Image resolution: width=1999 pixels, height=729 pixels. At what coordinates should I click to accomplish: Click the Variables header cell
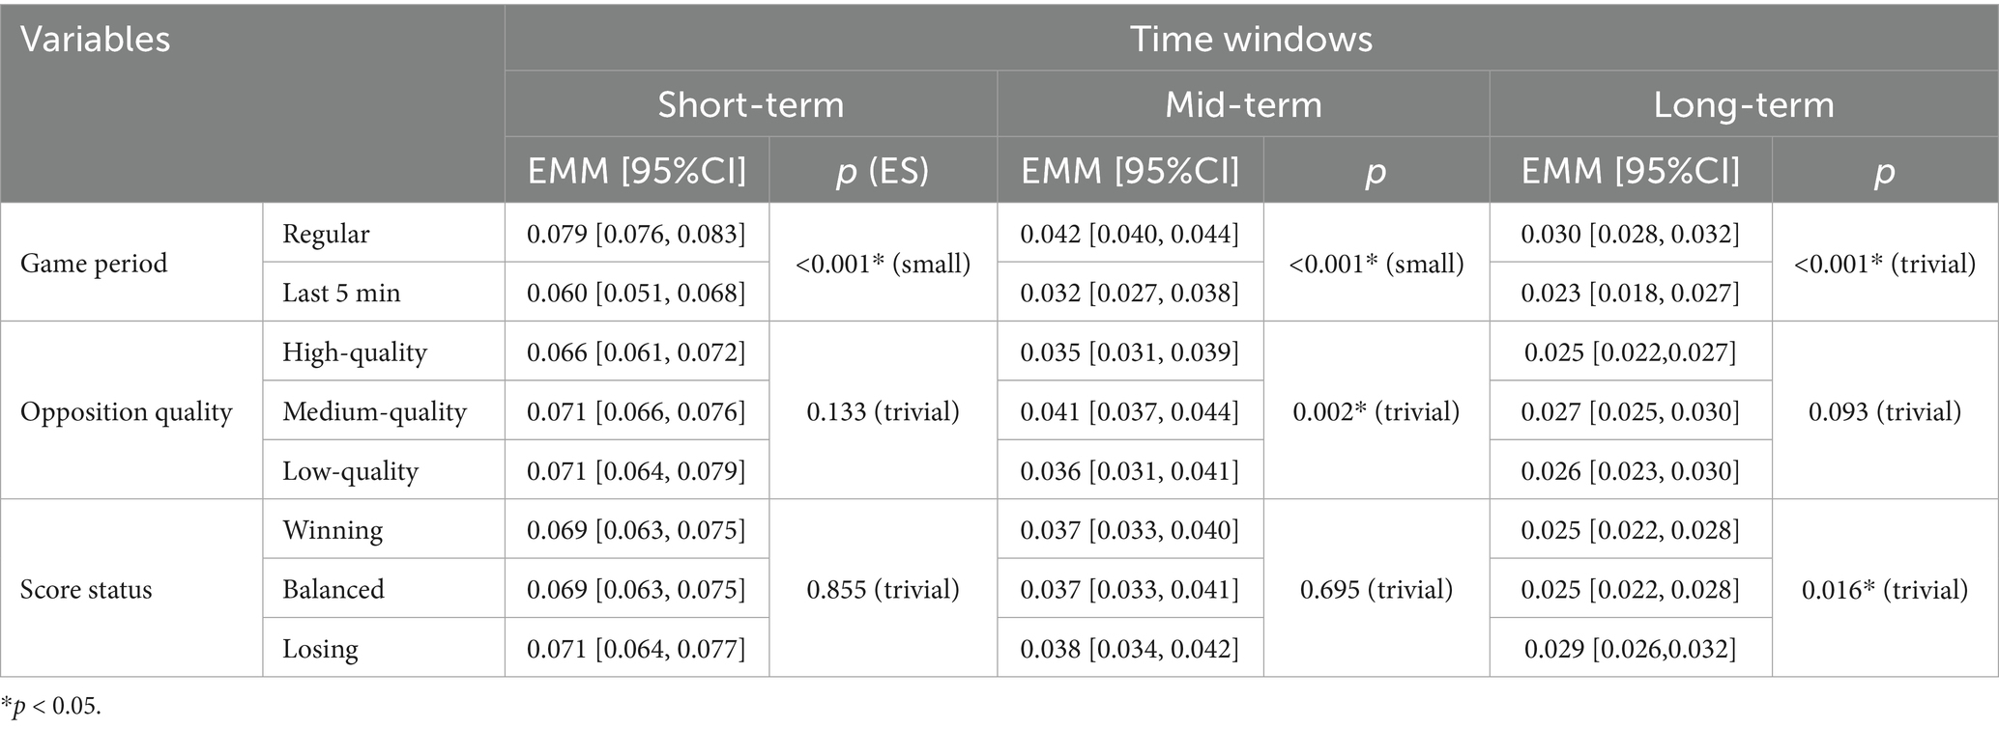[96, 40]
